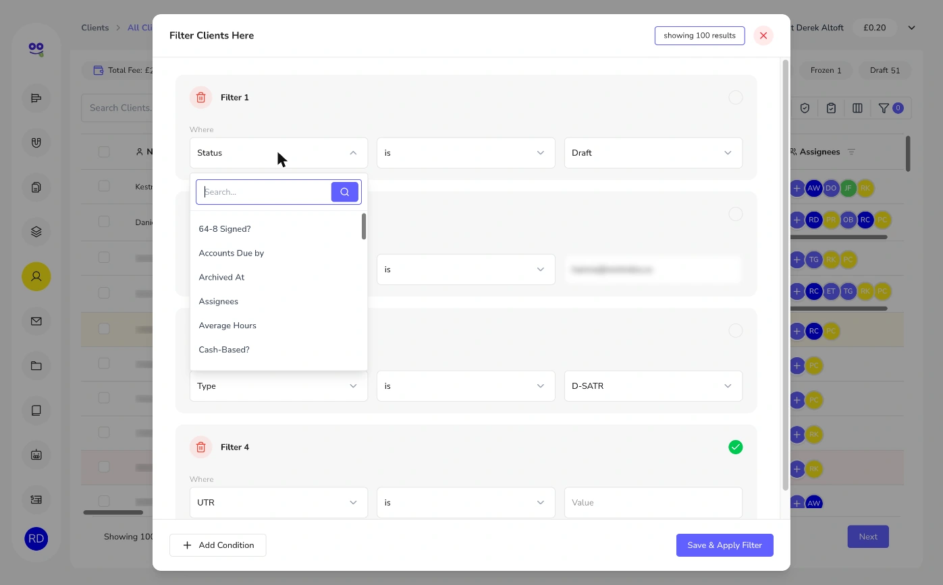
Task: Delete Filter 4 with trash icon
Action: tap(200, 448)
